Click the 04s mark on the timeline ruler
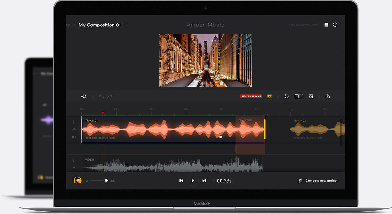Viewport: 392px width, 214px height. click(221, 109)
